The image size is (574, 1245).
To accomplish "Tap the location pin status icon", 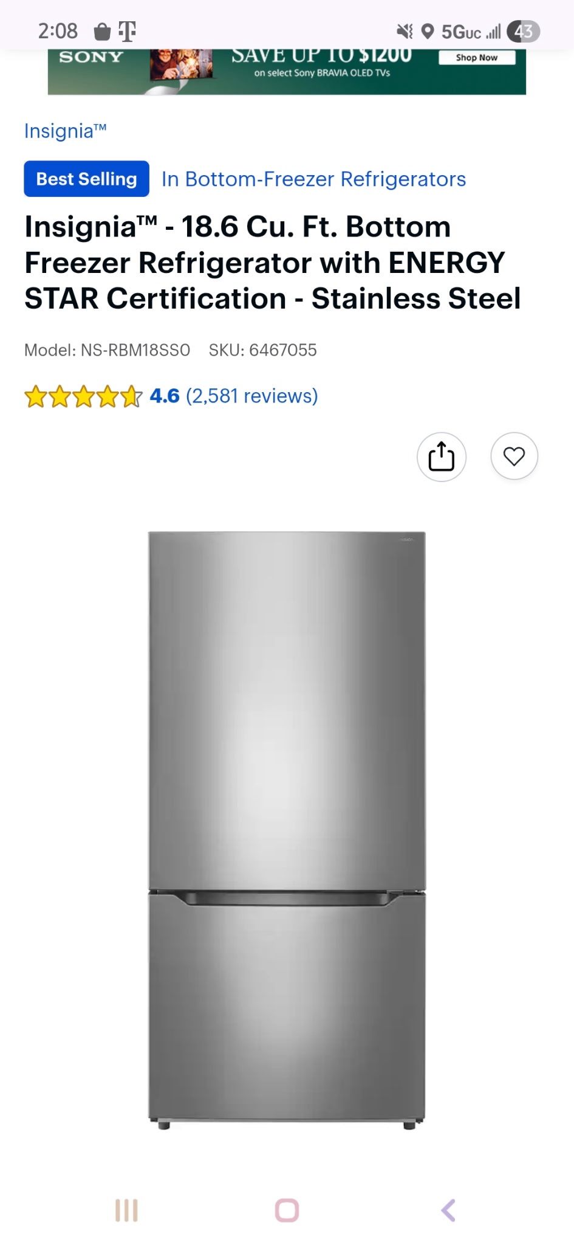I will (428, 31).
